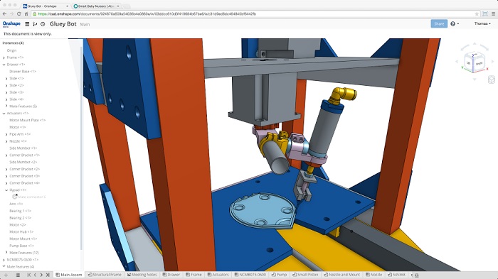The width and height of the screenshot is (498, 279).
Task: Open the Onshape hamburger document menu
Action: pos(27,23)
